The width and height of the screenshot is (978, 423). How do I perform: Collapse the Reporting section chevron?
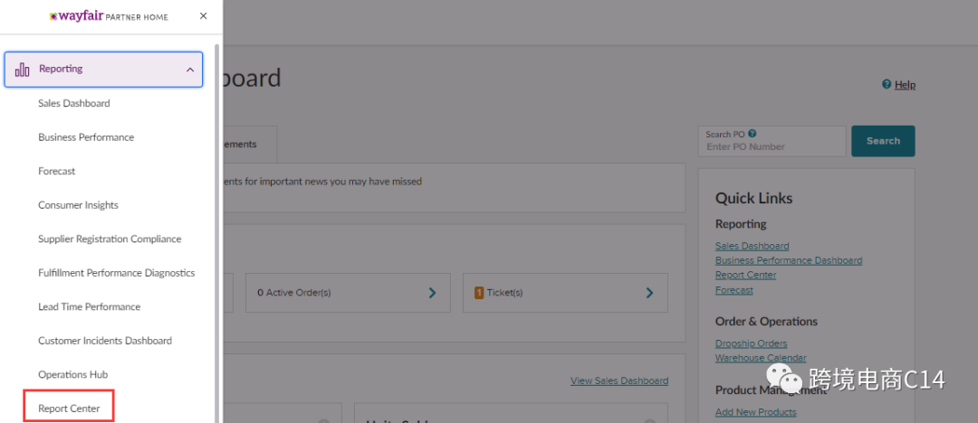190,70
